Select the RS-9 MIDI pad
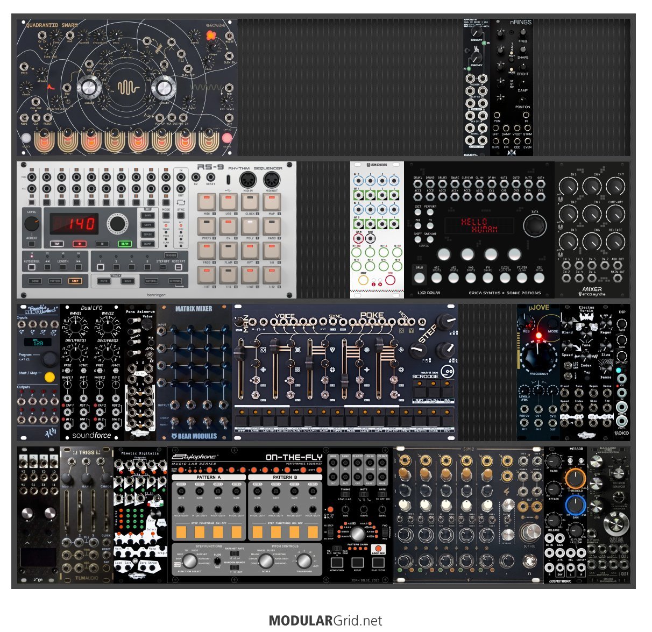 [x=207, y=202]
